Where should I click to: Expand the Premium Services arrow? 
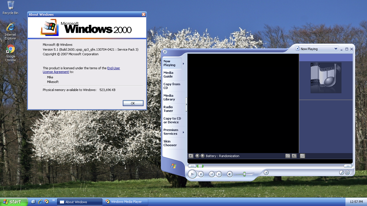tap(183, 132)
